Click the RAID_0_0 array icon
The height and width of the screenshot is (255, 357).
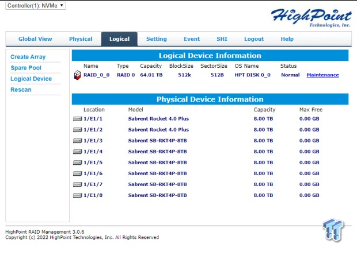click(x=77, y=75)
